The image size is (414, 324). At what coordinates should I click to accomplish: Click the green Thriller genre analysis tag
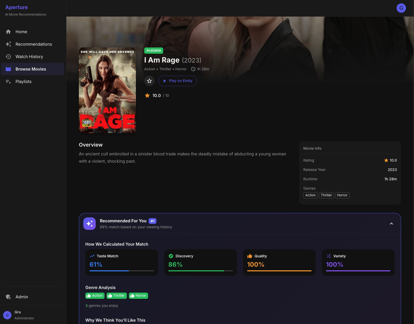click(117, 296)
